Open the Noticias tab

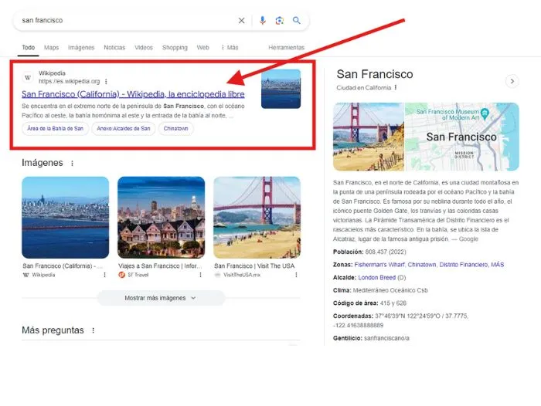click(x=114, y=47)
